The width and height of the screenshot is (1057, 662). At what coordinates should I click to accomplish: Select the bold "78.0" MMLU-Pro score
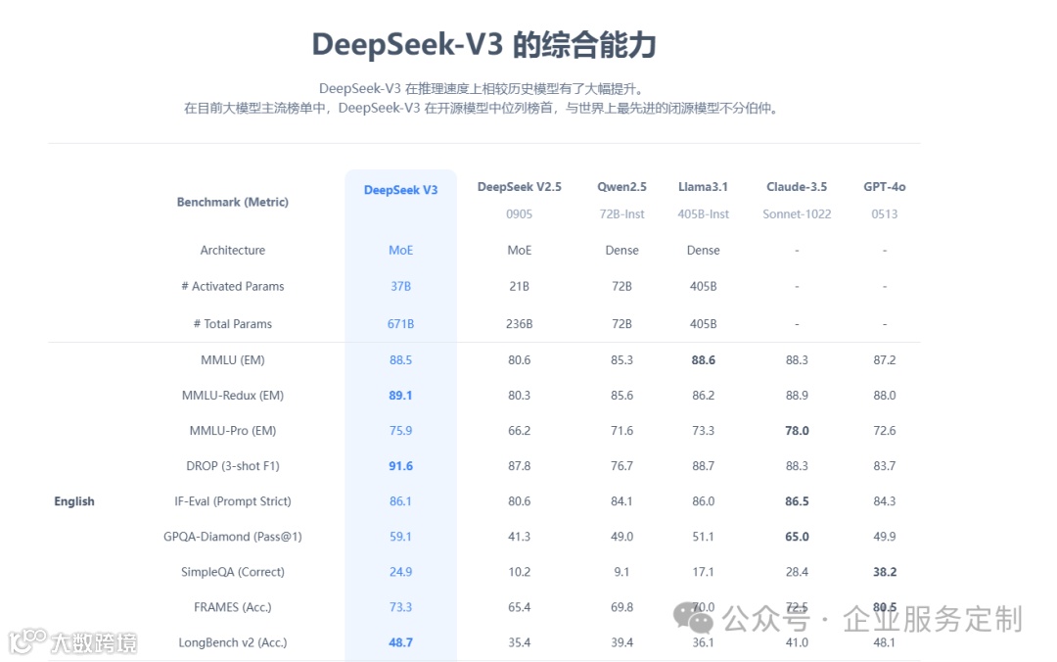pyautogui.click(x=797, y=431)
